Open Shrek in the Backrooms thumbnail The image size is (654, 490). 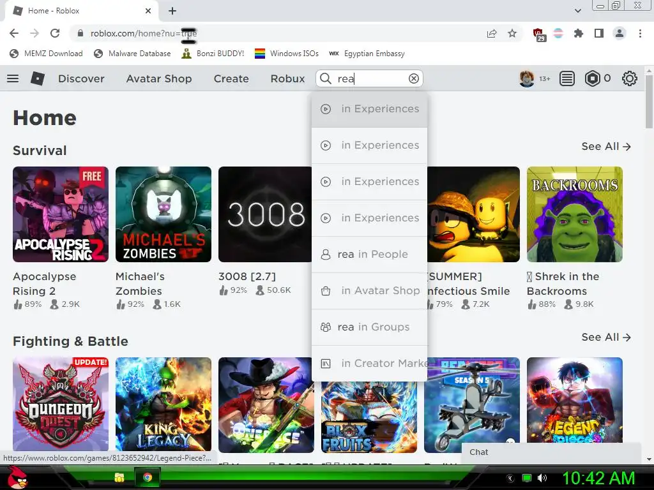tap(575, 214)
